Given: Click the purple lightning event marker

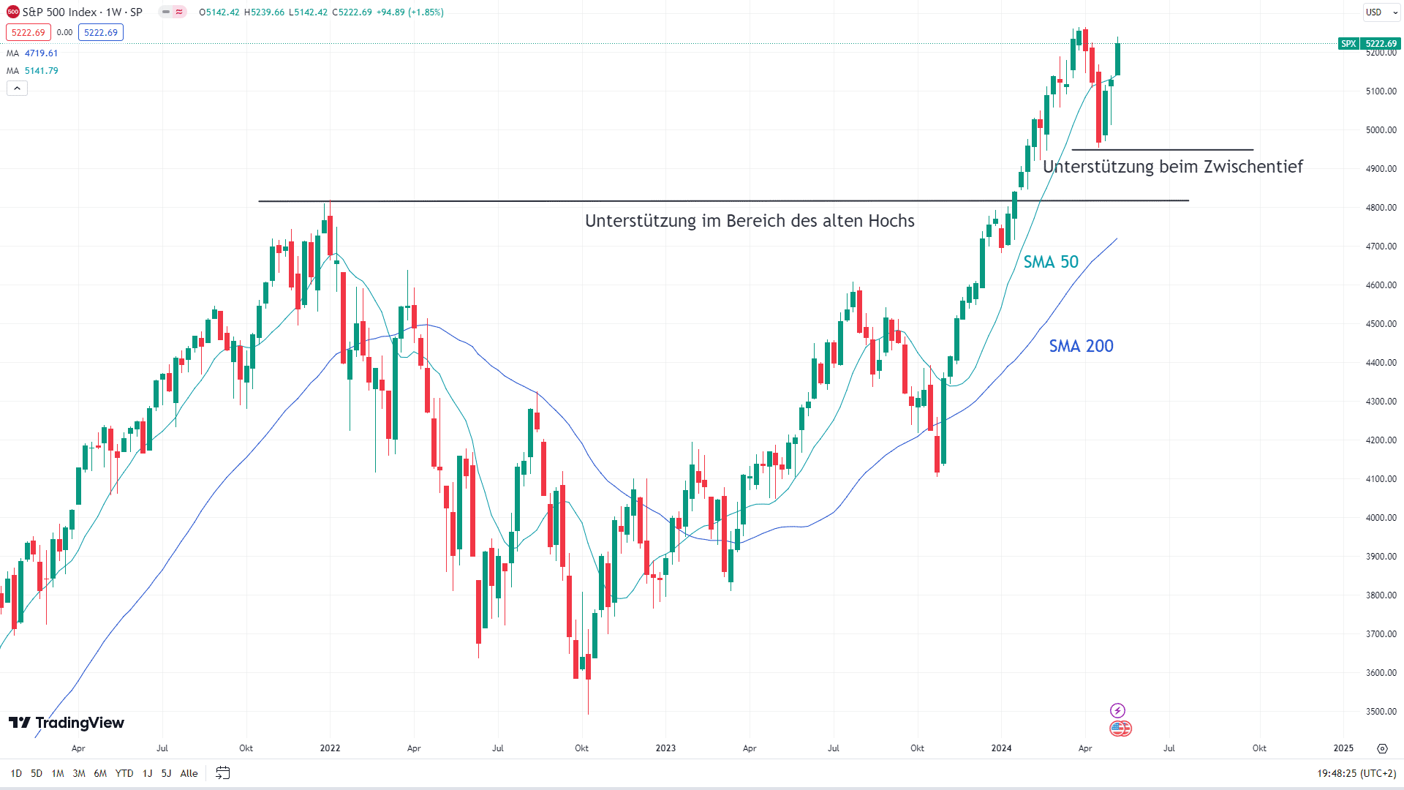Looking at the screenshot, I should click(x=1117, y=710).
